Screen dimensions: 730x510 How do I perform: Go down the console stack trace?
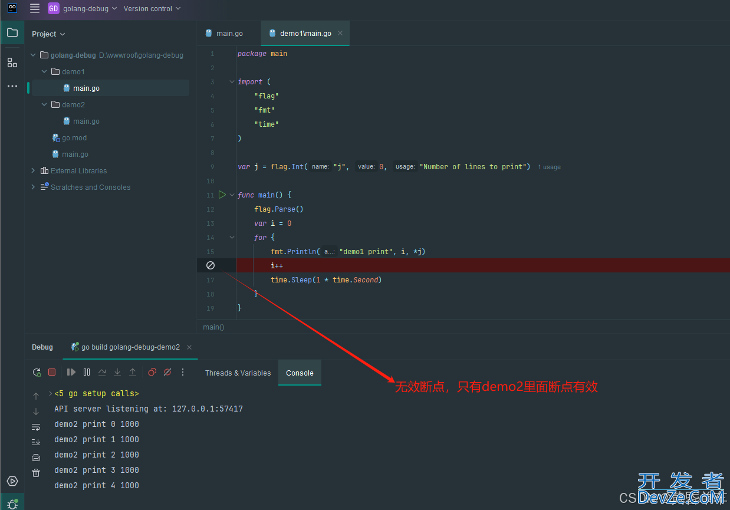pyautogui.click(x=36, y=412)
